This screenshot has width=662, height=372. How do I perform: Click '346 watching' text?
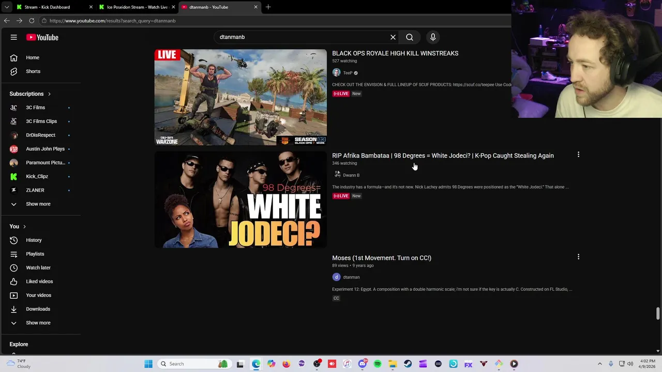click(x=344, y=163)
